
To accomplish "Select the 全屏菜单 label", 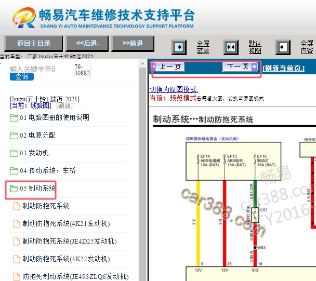I will point(203,47).
